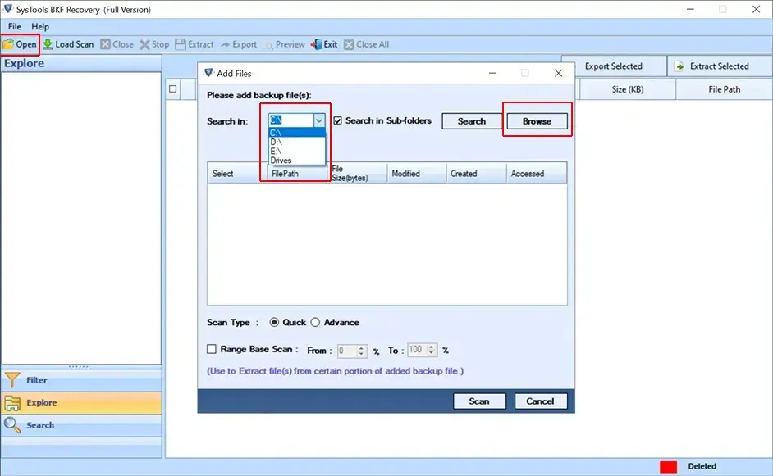Click the To percentage input field

[417, 350]
